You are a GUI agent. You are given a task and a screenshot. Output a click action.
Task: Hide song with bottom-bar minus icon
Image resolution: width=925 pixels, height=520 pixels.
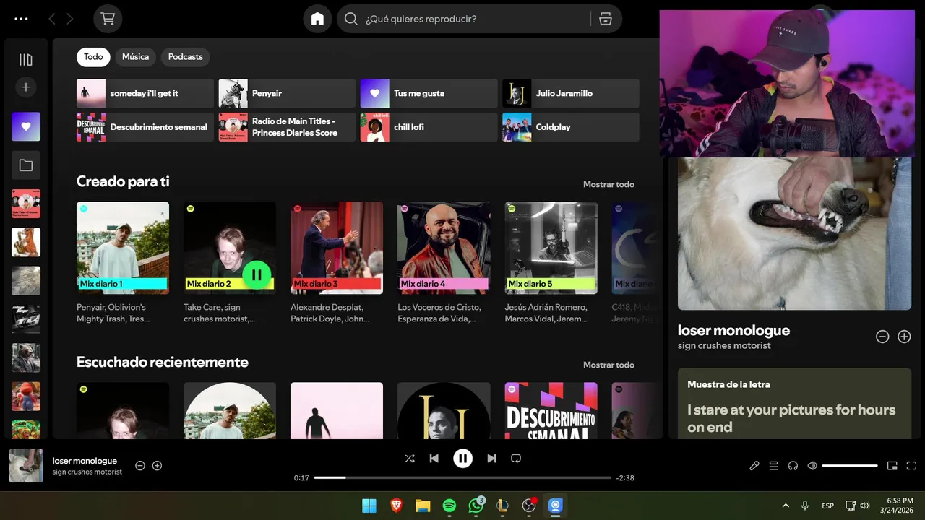[x=140, y=466]
